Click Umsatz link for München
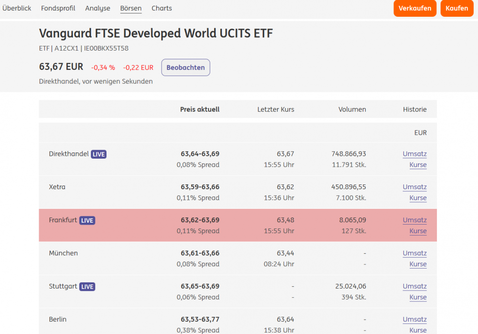The width and height of the screenshot is (478, 334). 414,253
